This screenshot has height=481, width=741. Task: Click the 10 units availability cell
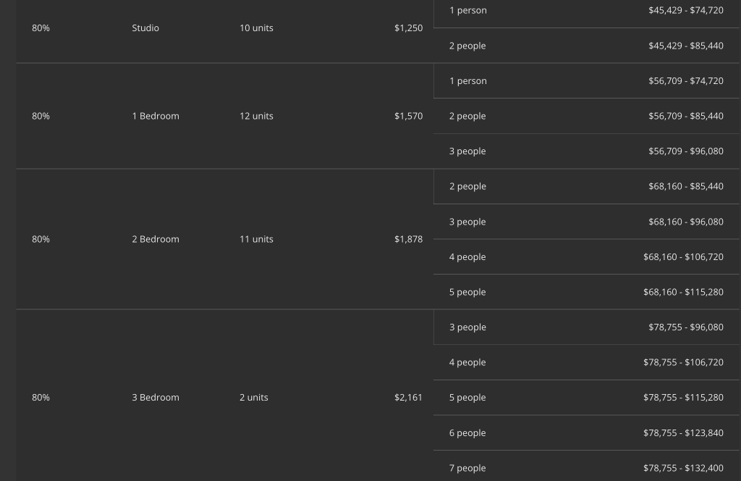tap(256, 28)
